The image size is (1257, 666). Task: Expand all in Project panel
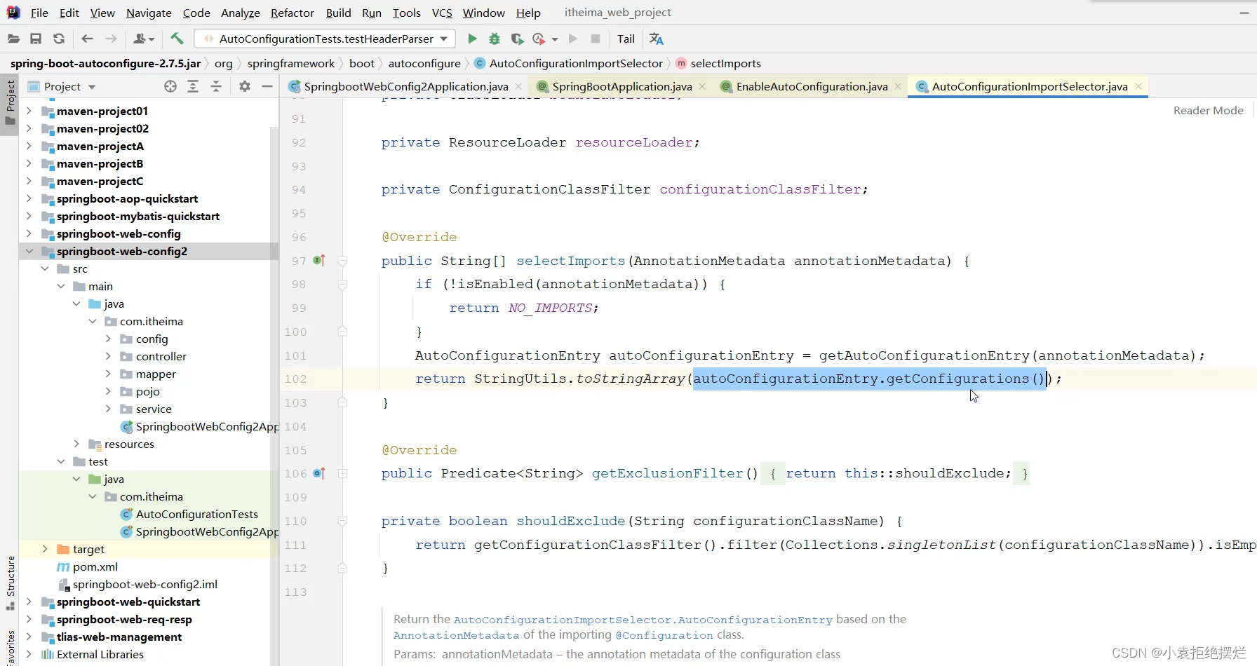click(193, 86)
